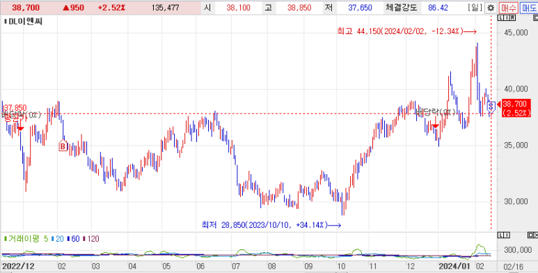The image size is (538, 273).
Task: Open chart settings gear icon
Action: [491, 8]
